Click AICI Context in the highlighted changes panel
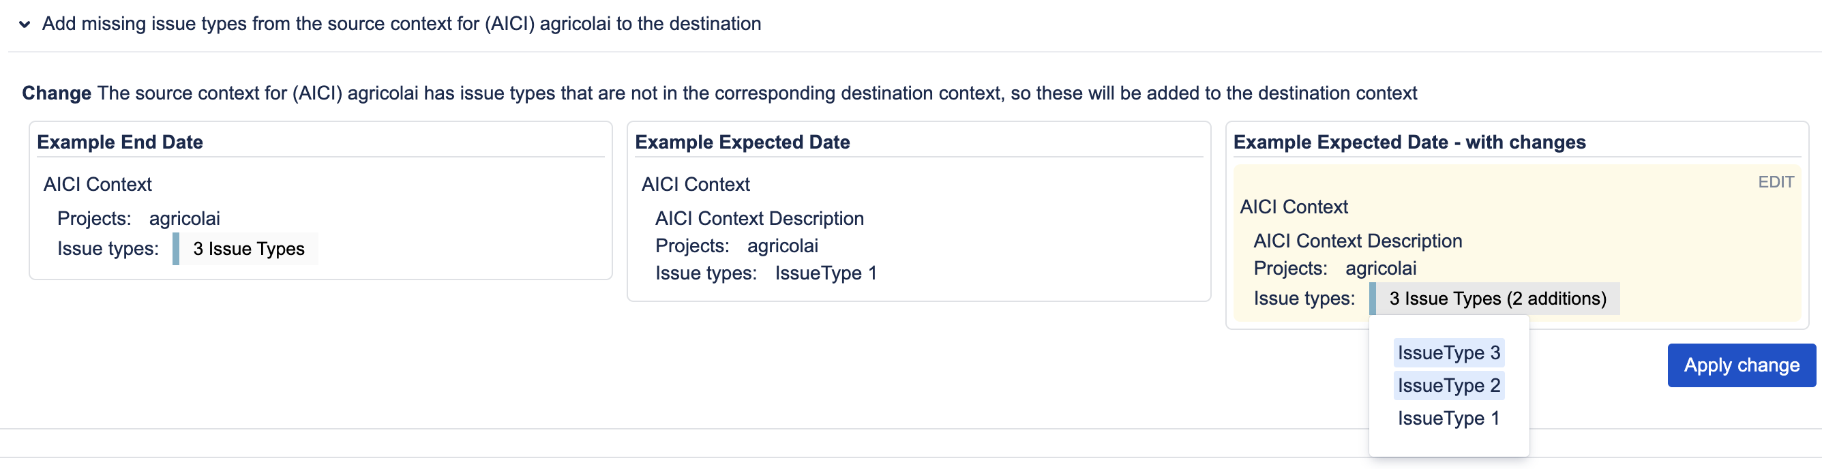 (x=1294, y=207)
